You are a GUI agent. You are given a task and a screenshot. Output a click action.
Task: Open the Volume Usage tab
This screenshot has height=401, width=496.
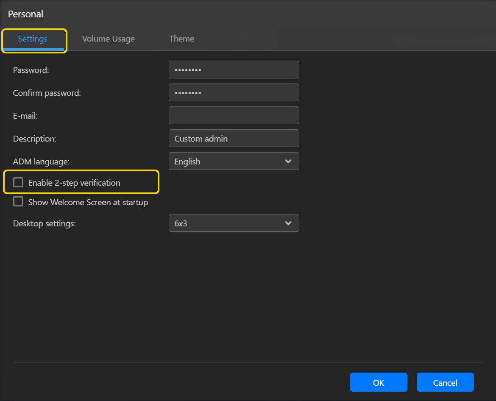tap(108, 39)
